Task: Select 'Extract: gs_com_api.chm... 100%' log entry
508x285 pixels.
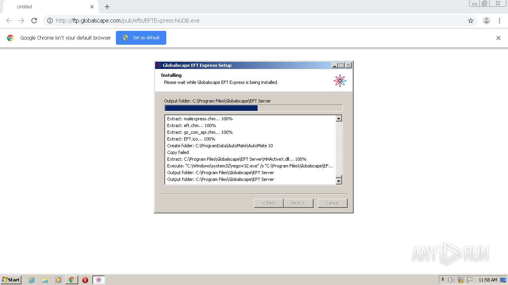Action: [x=200, y=132]
